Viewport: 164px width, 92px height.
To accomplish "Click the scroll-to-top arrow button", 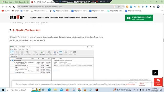I will 155,73.
